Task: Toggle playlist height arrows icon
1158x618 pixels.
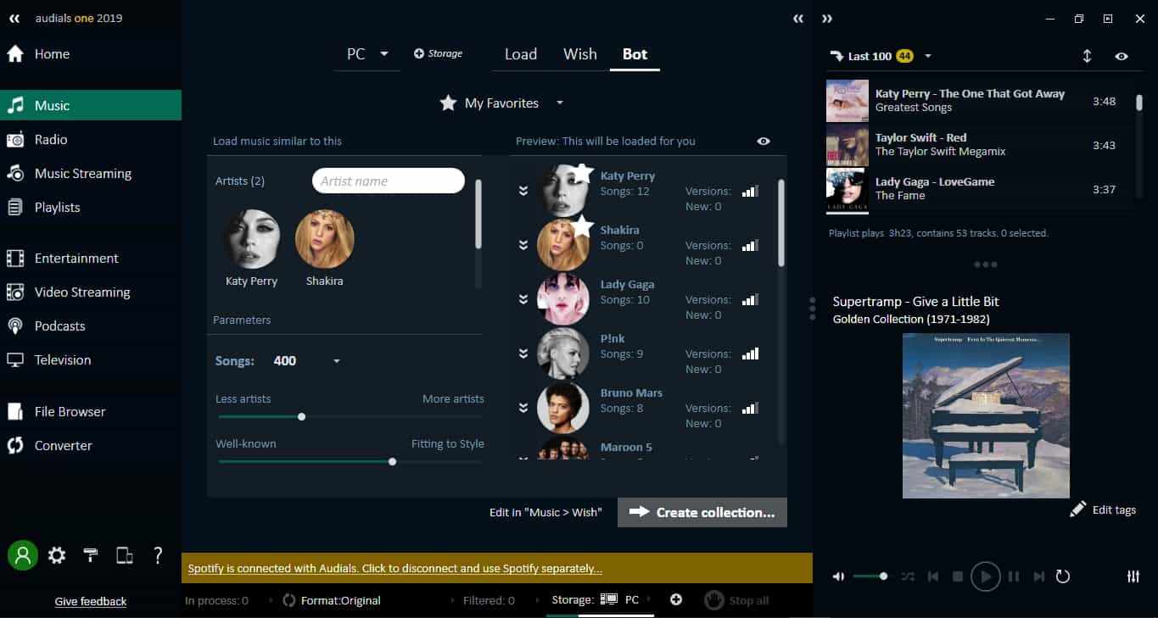Action: pos(1087,56)
